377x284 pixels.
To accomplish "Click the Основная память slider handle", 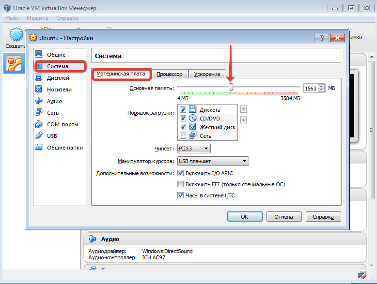I will [x=231, y=87].
